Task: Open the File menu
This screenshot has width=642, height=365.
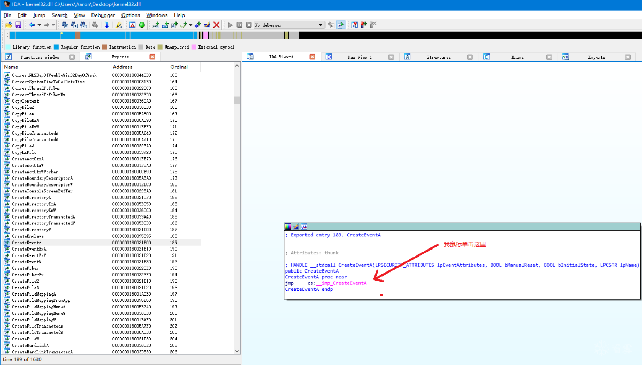Action: pyautogui.click(x=7, y=15)
